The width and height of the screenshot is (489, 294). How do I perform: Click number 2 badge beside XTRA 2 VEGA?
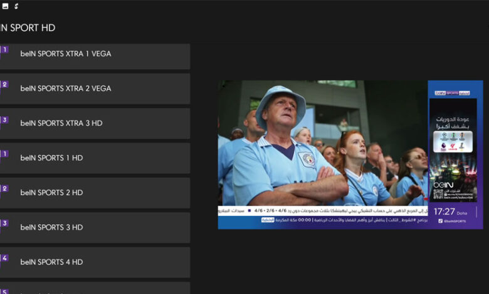tap(4, 85)
